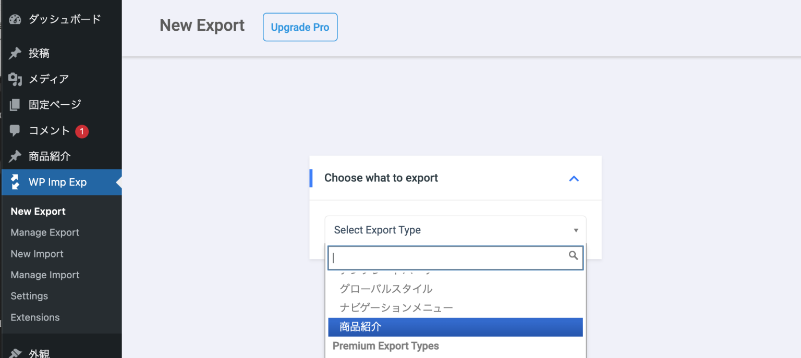
Task: Click the magnifier icon in the search box
Action: (573, 256)
